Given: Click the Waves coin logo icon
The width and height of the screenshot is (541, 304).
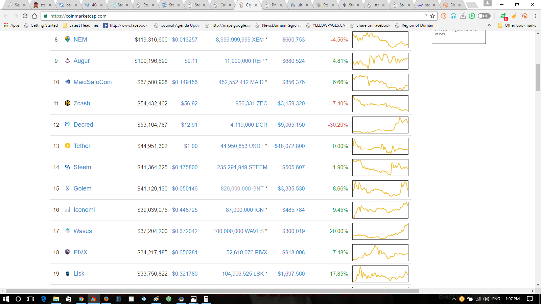Looking at the screenshot, I should coord(68,231).
